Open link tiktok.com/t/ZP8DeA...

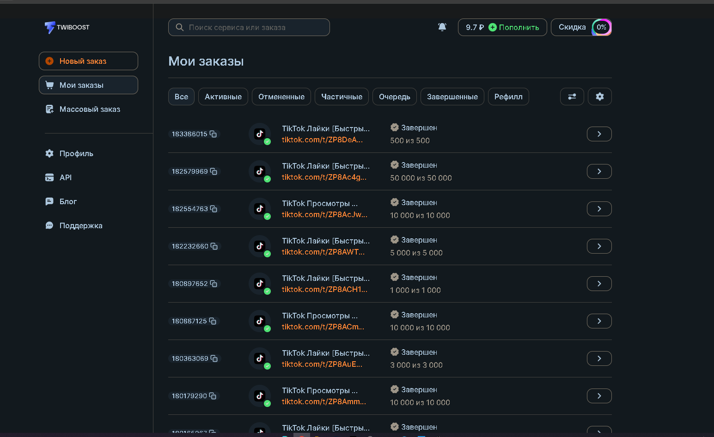pyautogui.click(x=322, y=140)
